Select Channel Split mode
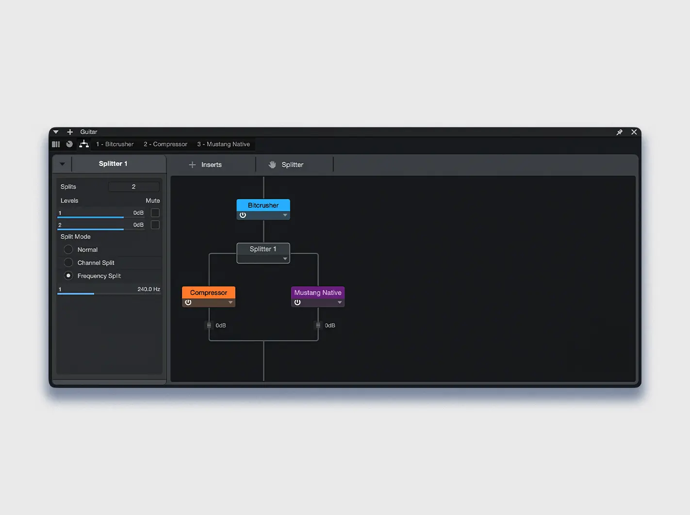This screenshot has width=690, height=515. pyautogui.click(x=68, y=263)
